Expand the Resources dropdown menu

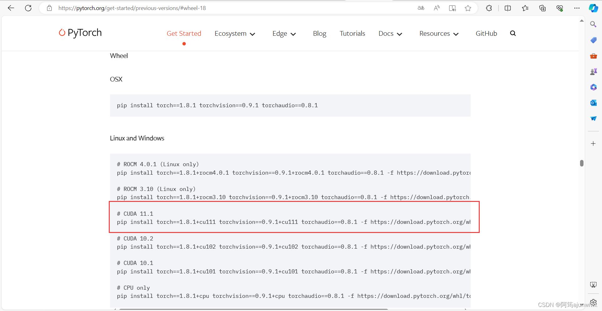(x=439, y=34)
